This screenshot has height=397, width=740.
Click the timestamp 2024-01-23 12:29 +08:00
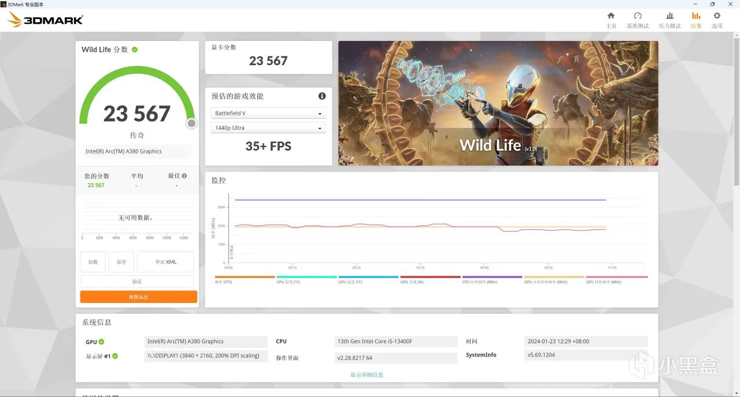click(x=586, y=342)
